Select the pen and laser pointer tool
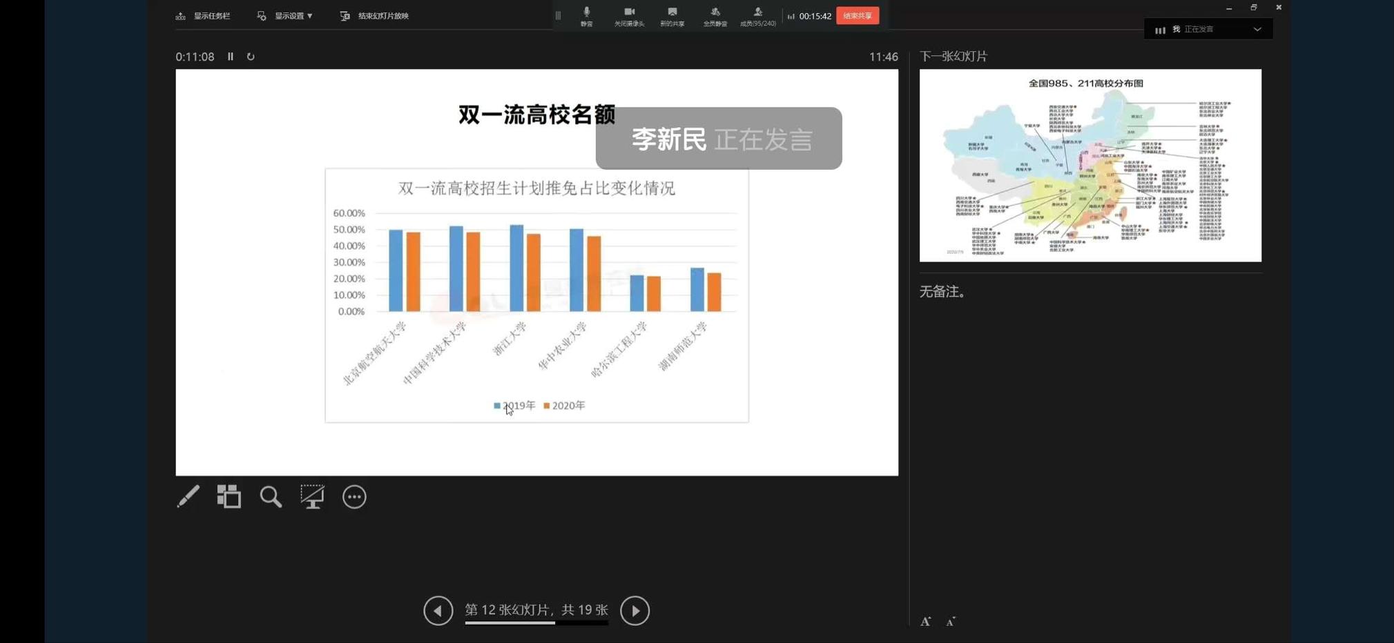Image resolution: width=1394 pixels, height=643 pixels. pyautogui.click(x=188, y=497)
